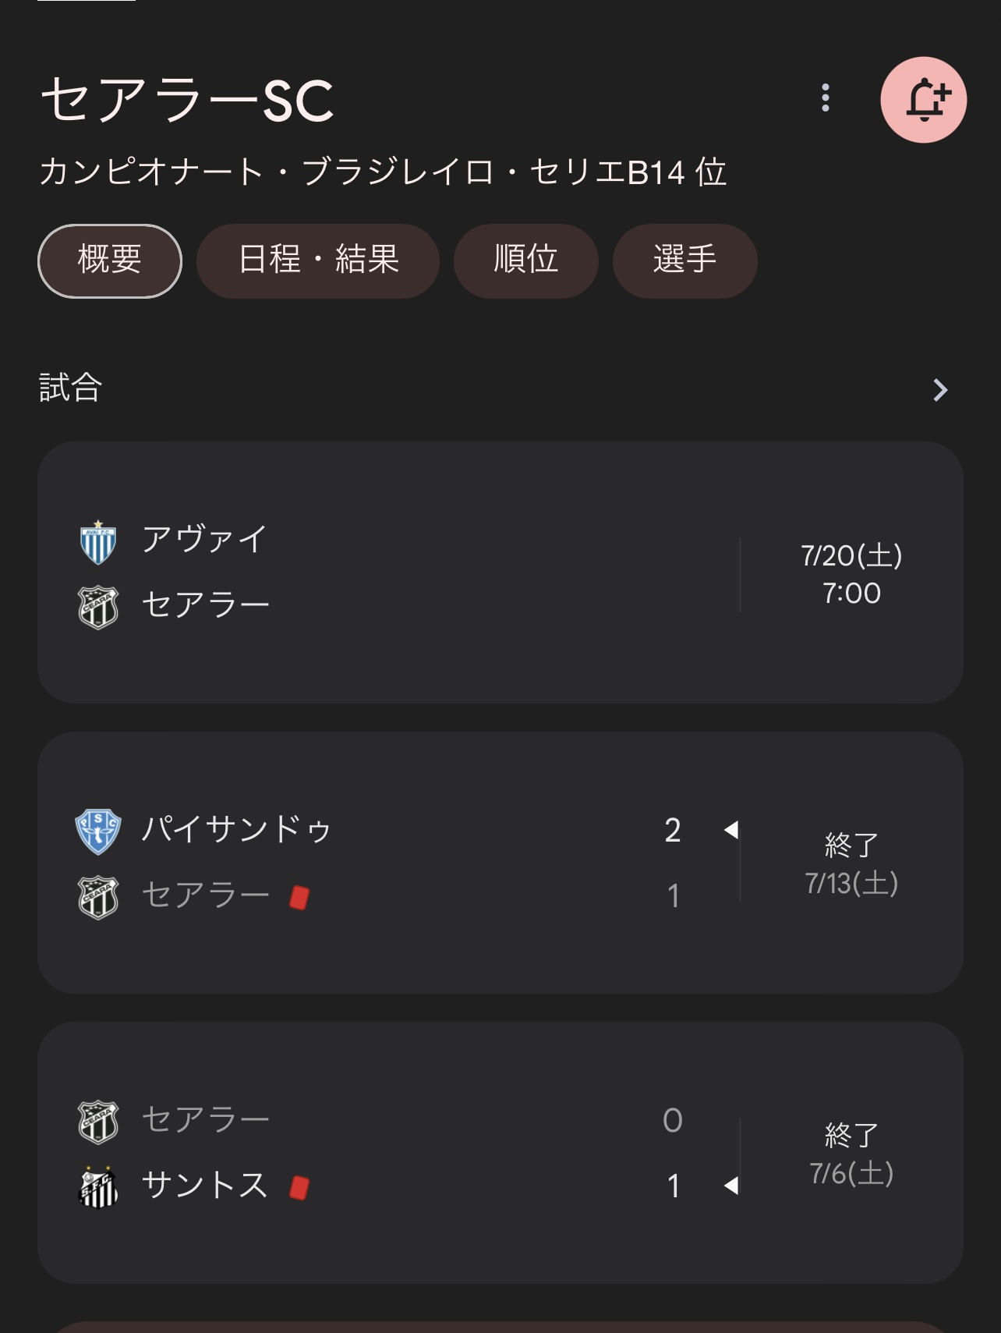Click the 試合 section heading
1001x1333 pixels.
click(71, 388)
